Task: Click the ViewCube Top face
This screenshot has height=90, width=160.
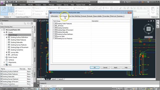Action: (x=148, y=29)
